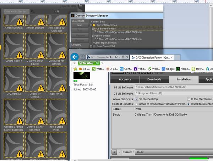
Task: Open a new browser tab
Action: (177, 57)
